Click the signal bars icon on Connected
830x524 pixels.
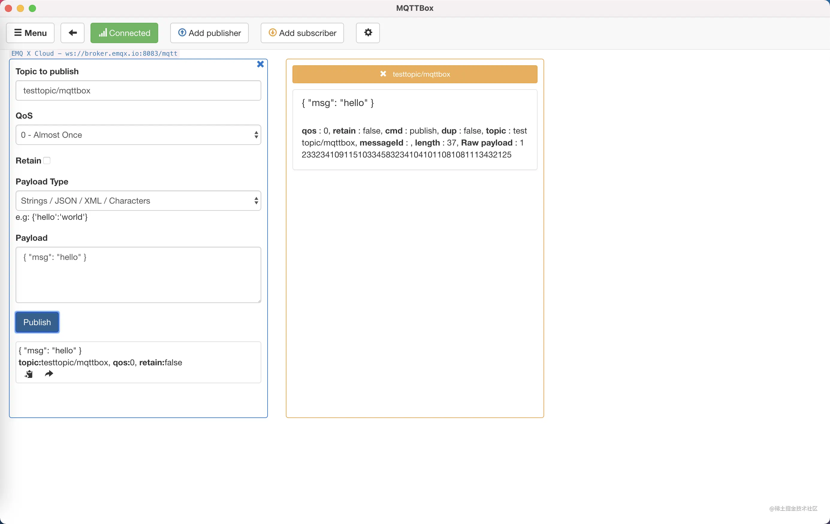(103, 33)
